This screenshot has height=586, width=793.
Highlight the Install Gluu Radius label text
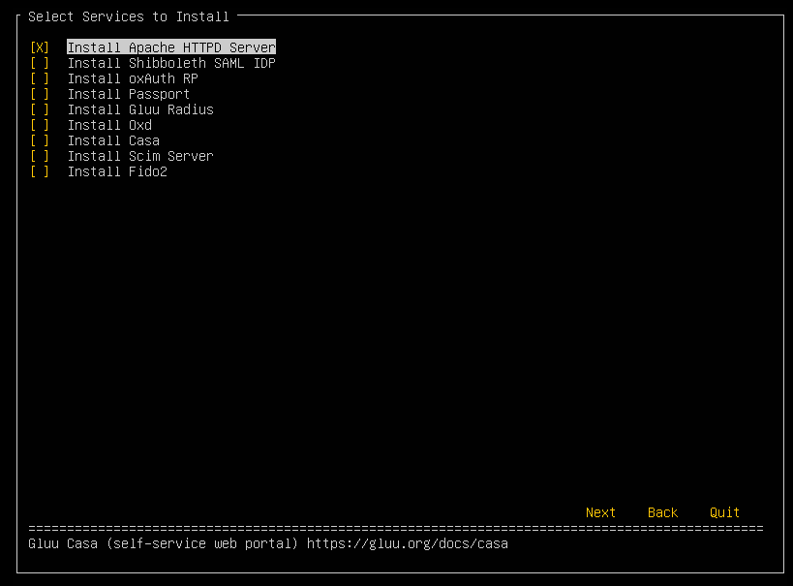[140, 109]
